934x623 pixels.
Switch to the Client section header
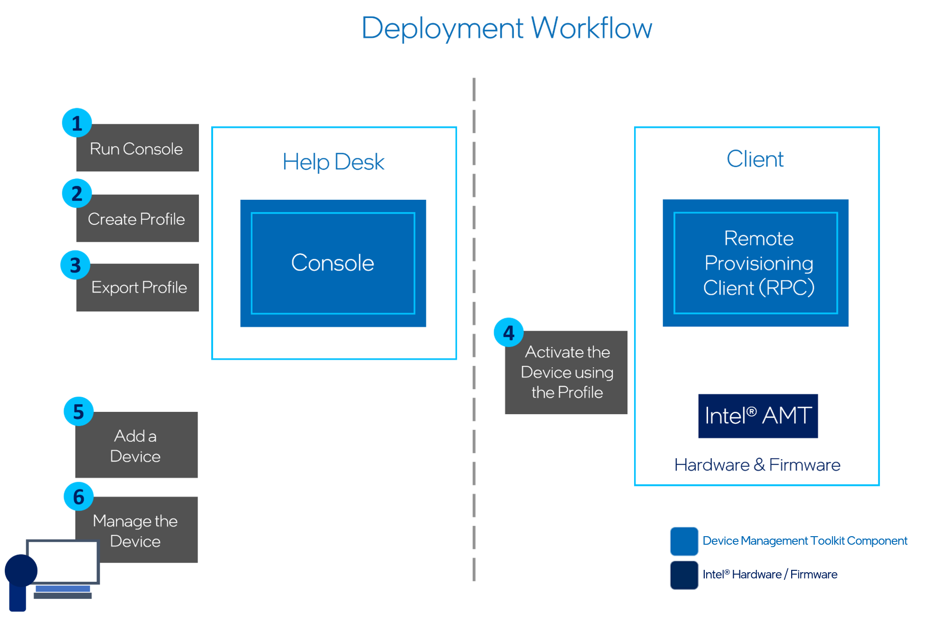tap(755, 159)
